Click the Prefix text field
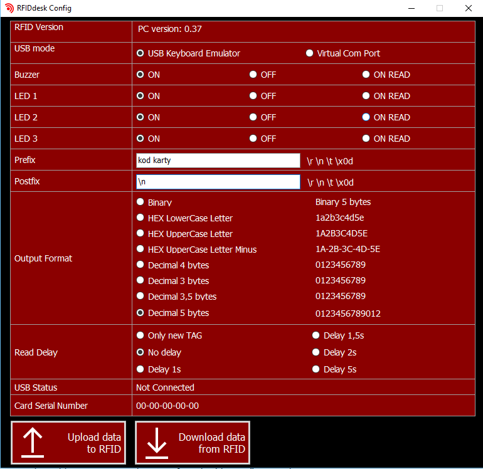Viewport: 483px width, 469px height. [x=218, y=161]
